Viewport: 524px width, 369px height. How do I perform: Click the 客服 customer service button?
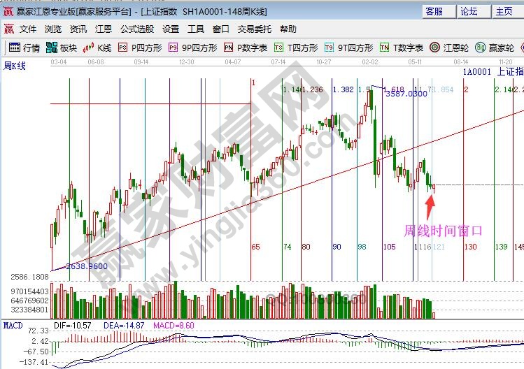[434, 12]
